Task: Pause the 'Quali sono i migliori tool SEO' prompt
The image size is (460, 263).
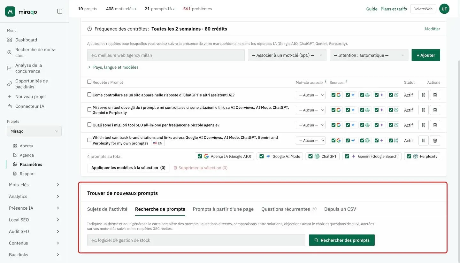Action: [424, 125]
